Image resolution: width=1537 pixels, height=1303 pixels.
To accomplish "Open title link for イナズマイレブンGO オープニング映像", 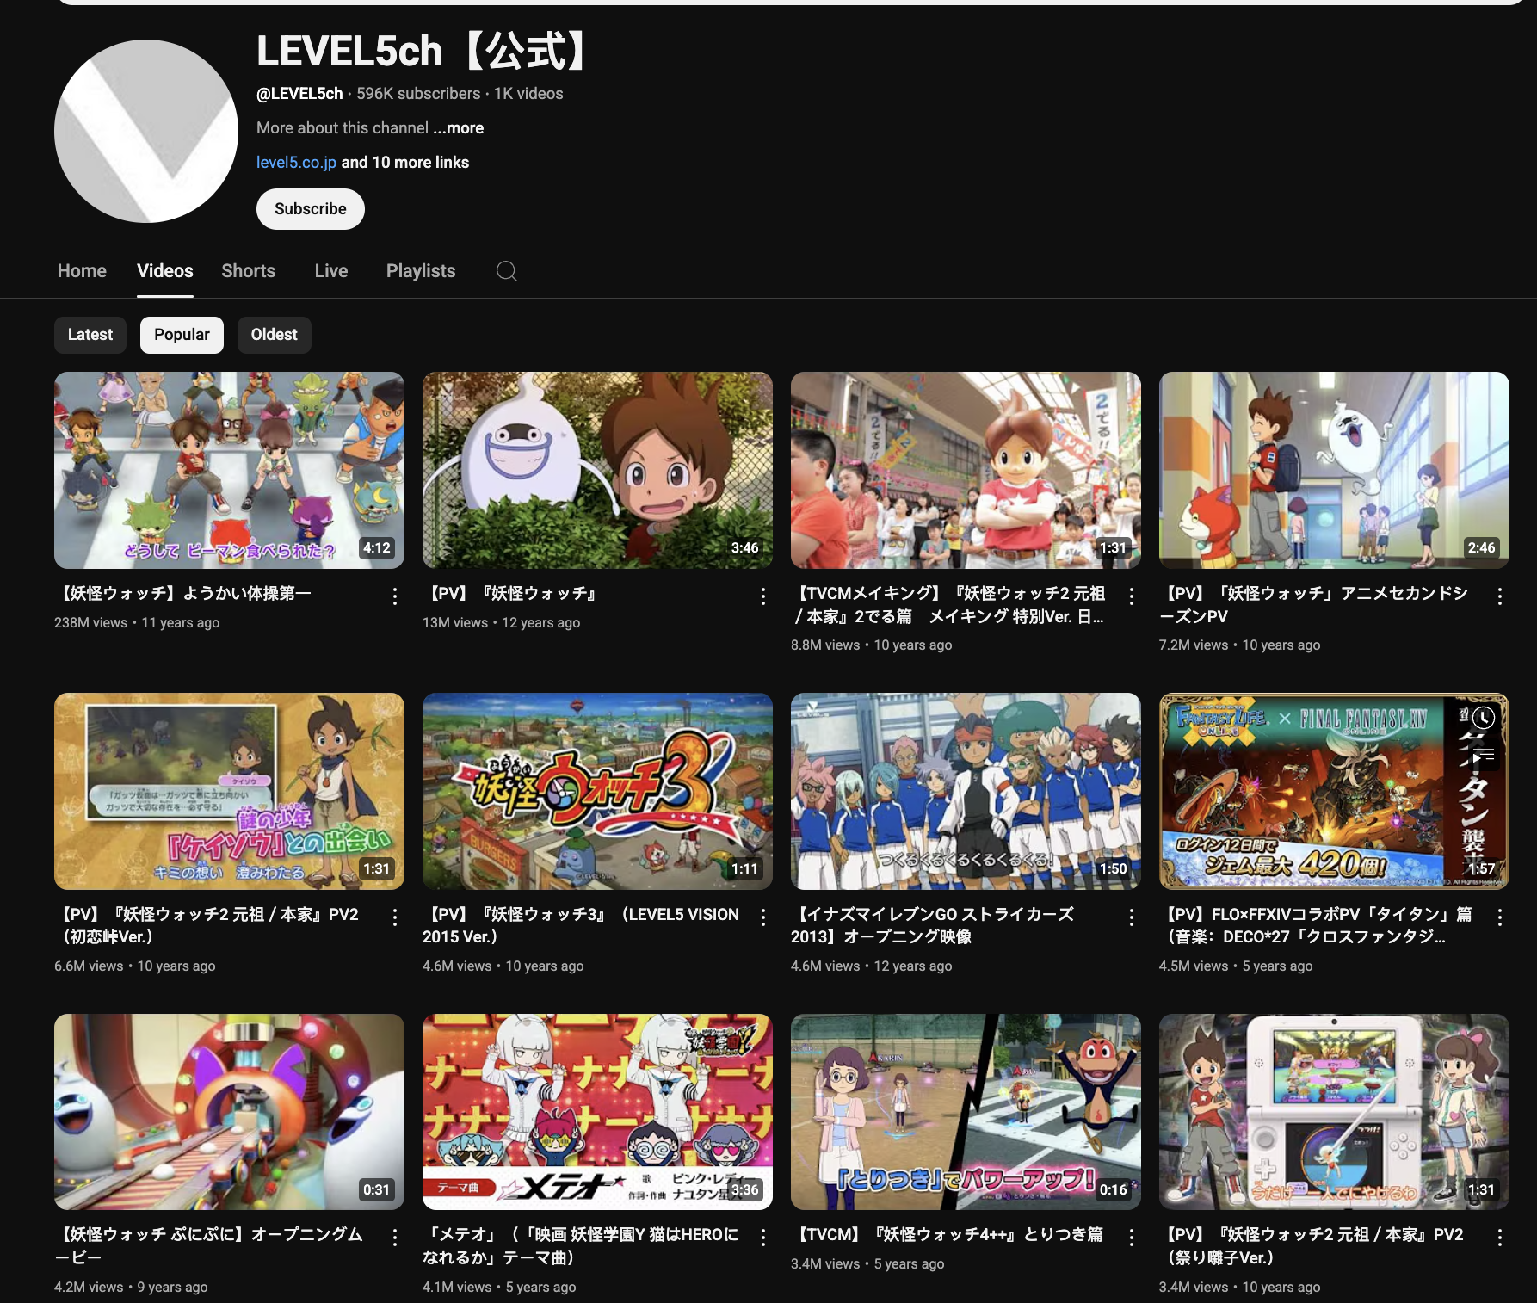I will 933,925.
